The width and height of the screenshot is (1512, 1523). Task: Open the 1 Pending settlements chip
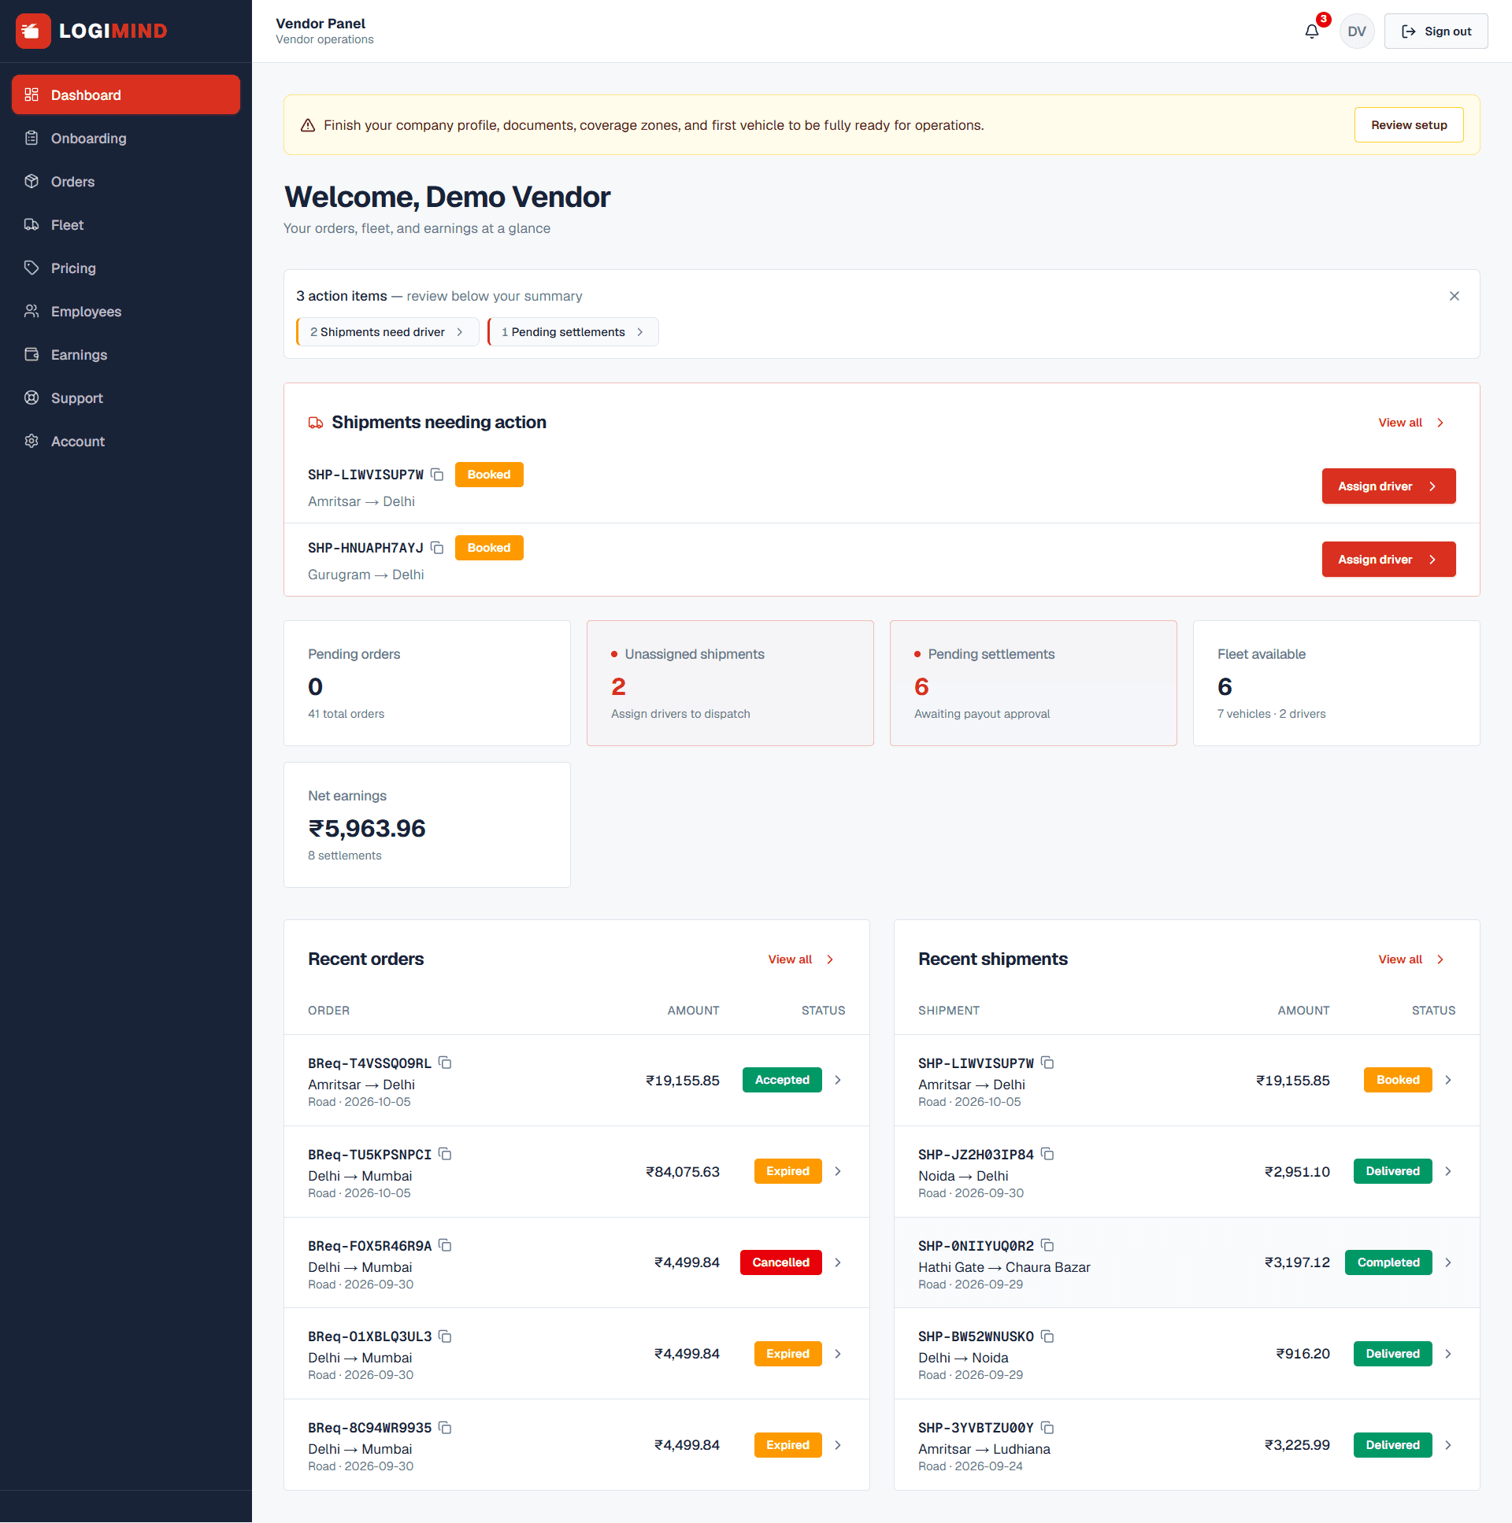coord(573,332)
